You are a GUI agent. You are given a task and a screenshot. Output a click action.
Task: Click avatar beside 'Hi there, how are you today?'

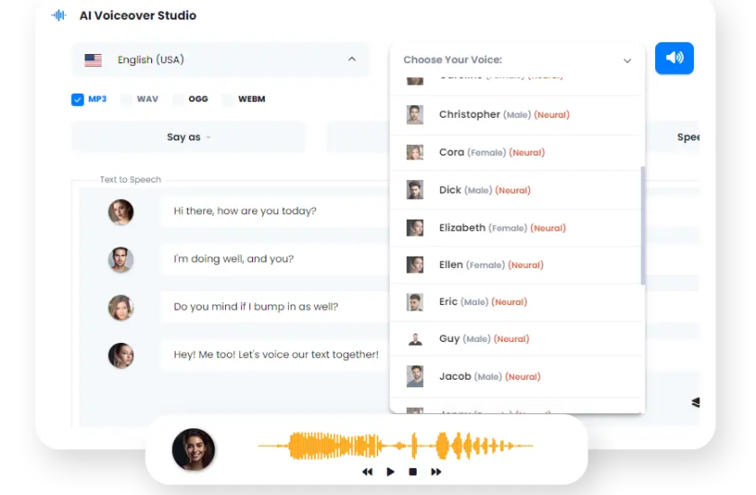click(x=121, y=211)
